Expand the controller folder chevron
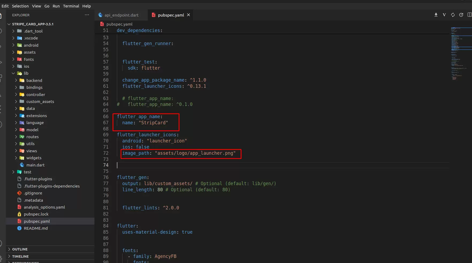This screenshot has width=472, height=263. pos(16,94)
